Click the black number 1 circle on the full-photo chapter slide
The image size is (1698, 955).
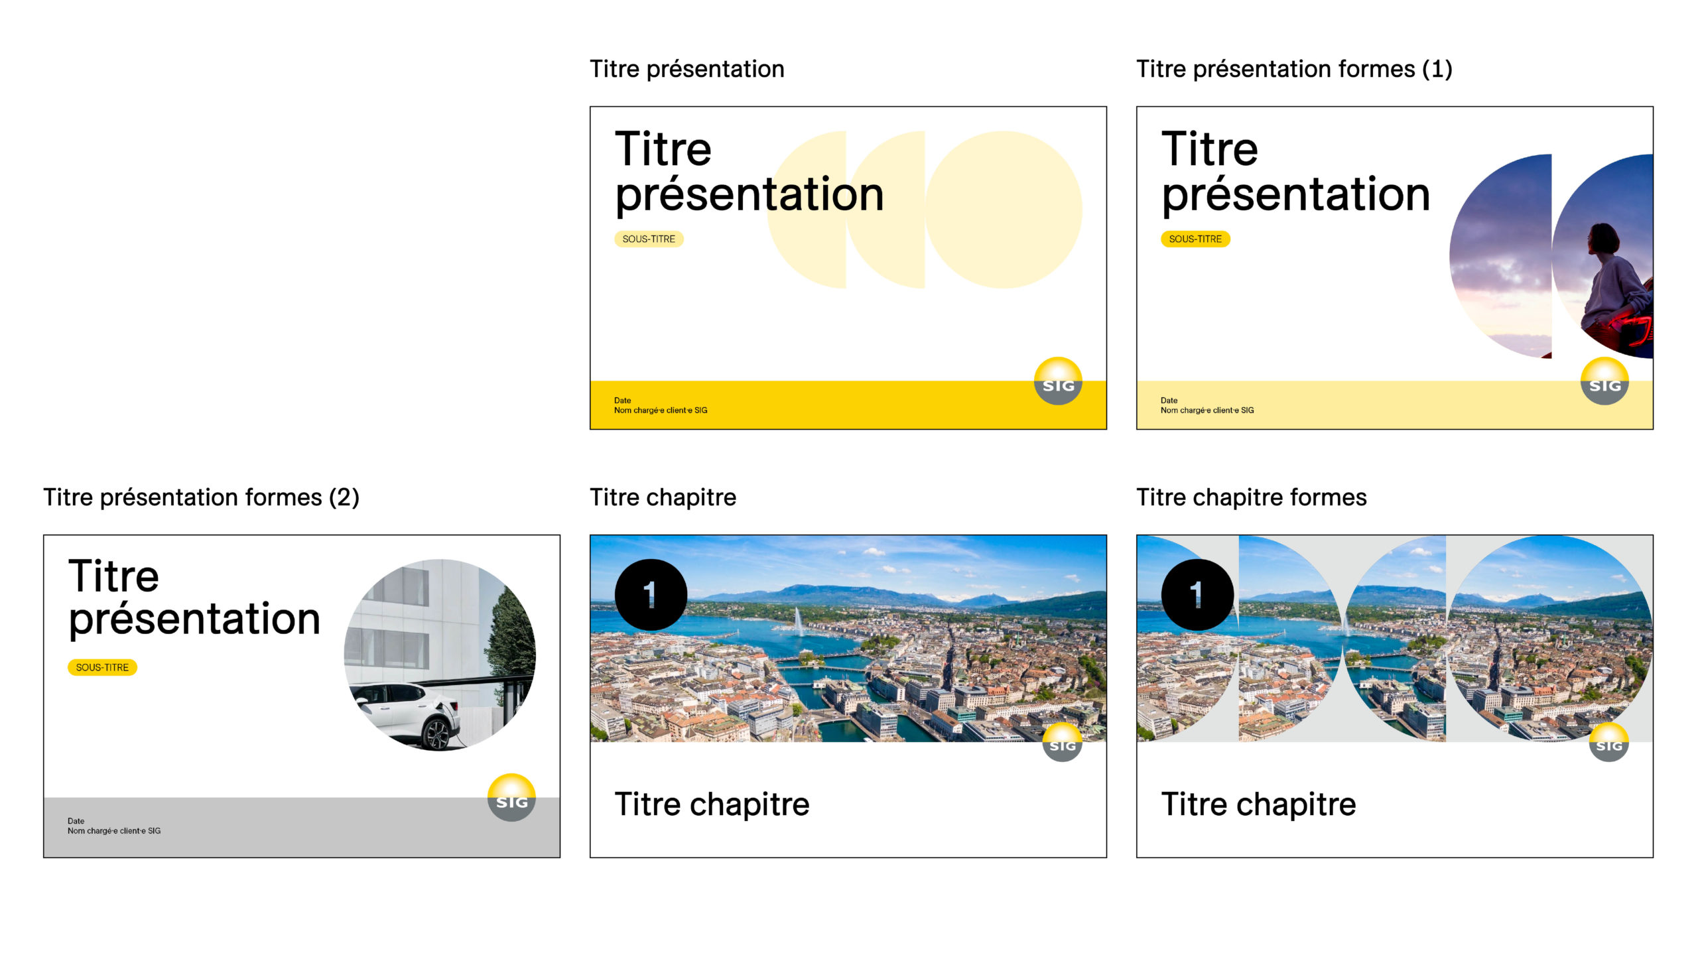pos(651,595)
